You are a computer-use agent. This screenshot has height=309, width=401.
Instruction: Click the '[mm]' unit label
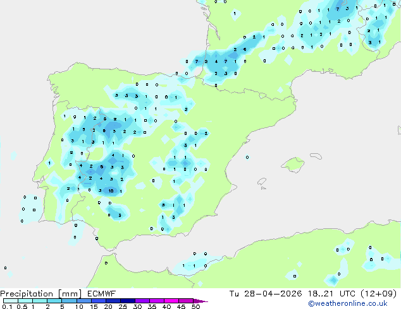[x=70, y=294]
